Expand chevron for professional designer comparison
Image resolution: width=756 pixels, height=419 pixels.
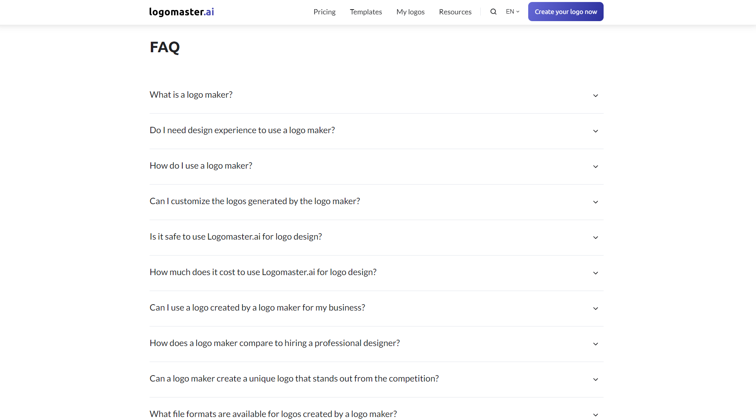click(x=595, y=344)
